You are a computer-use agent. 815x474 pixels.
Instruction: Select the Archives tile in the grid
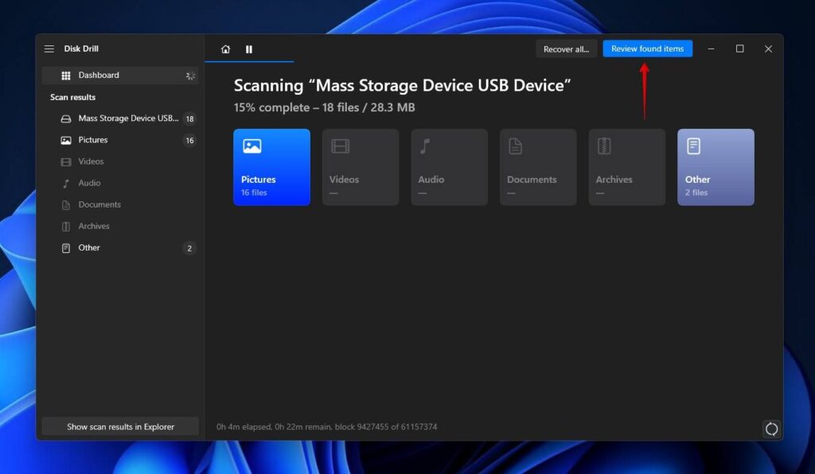pos(626,166)
